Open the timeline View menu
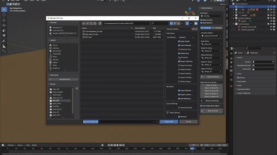The image size is (277, 155). point(28,145)
